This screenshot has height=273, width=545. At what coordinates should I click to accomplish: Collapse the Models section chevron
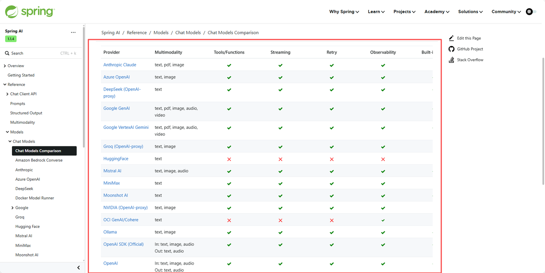[x=7, y=132]
